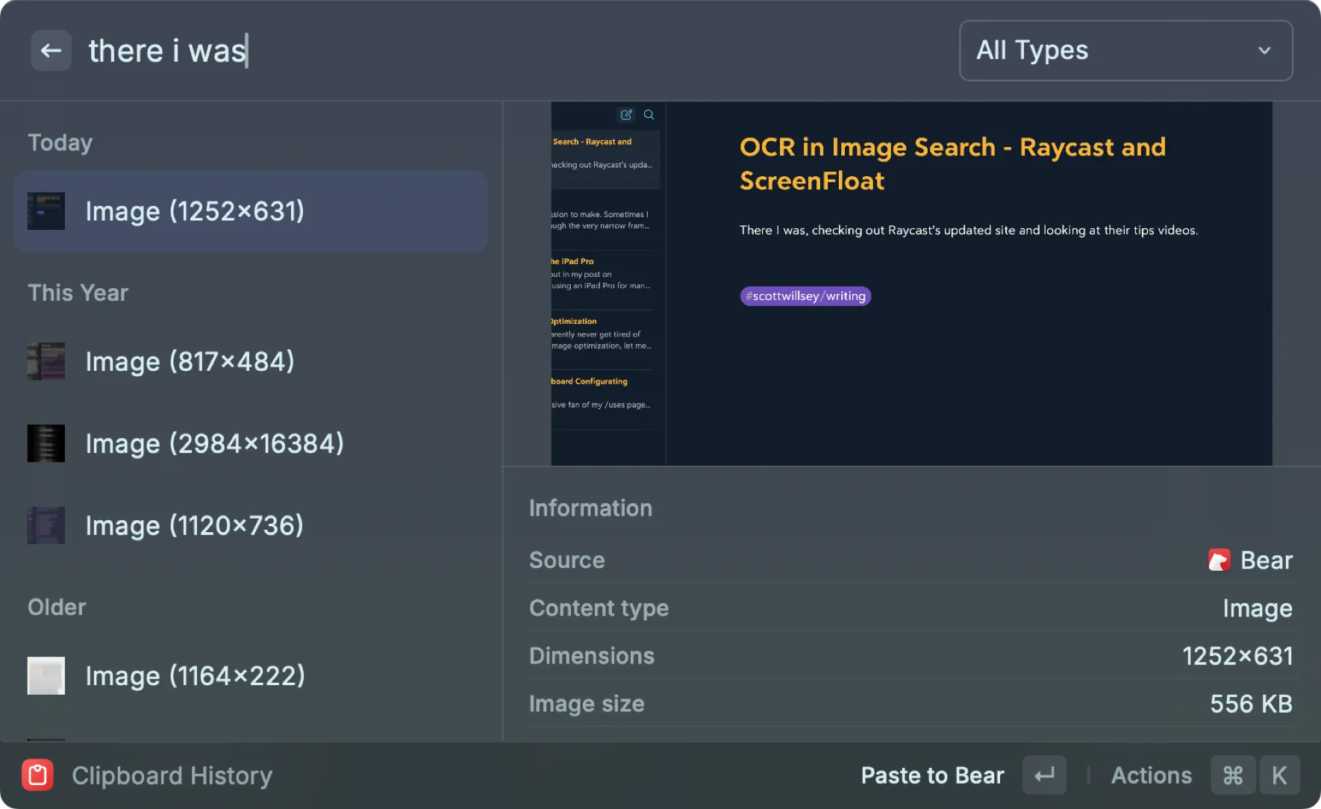Screen dimensions: 1321x809
Task: Click the return key symbol beside Paste to Bear
Action: [x=1044, y=775]
